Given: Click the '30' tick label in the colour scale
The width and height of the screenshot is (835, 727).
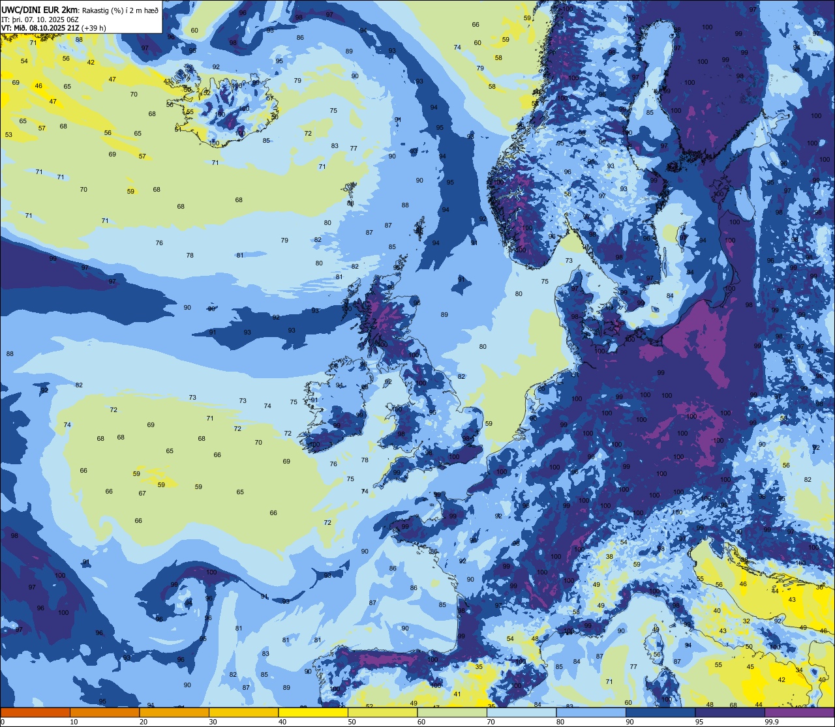Looking at the screenshot, I should pyautogui.click(x=213, y=722).
